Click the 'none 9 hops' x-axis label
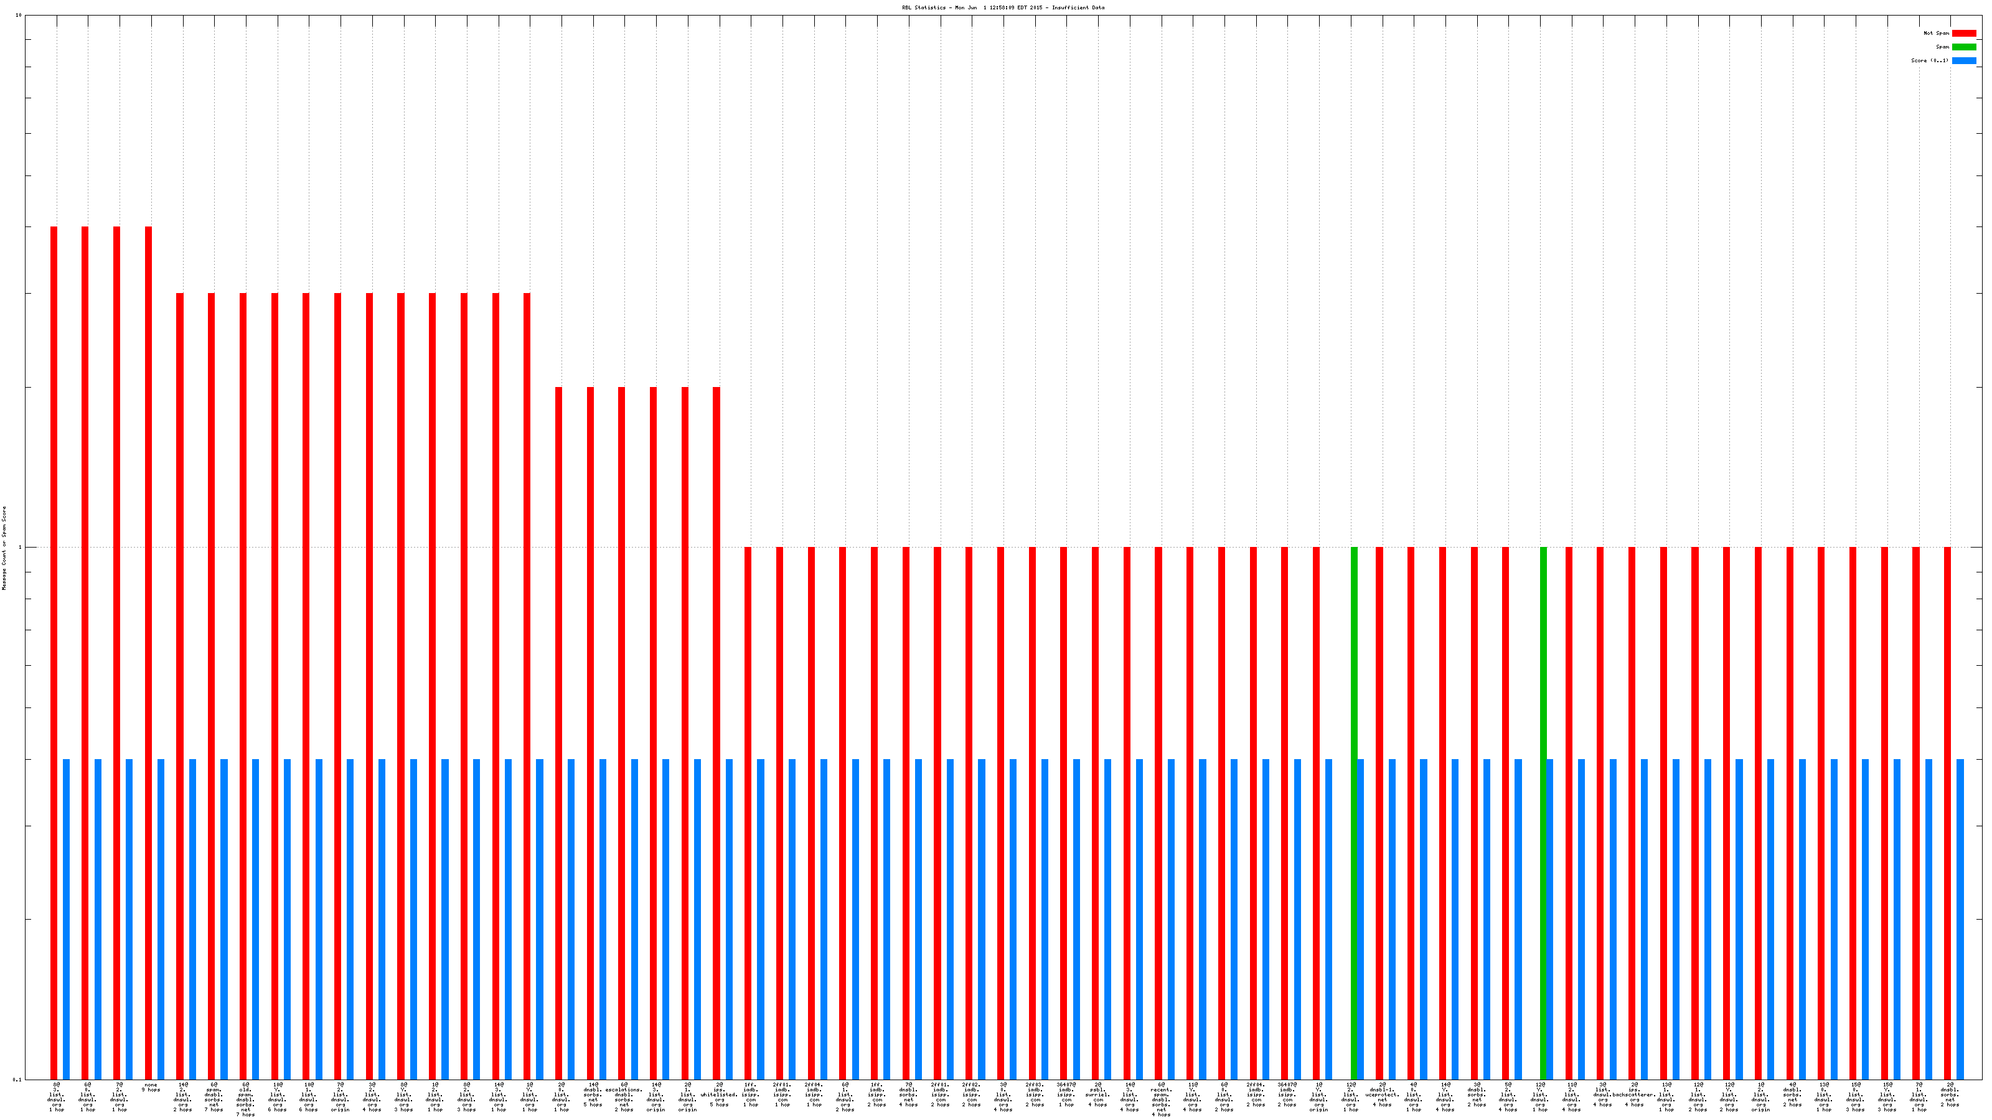 pyautogui.click(x=151, y=1088)
